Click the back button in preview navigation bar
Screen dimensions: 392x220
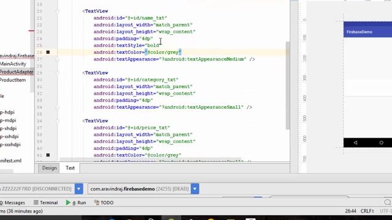[355, 142]
